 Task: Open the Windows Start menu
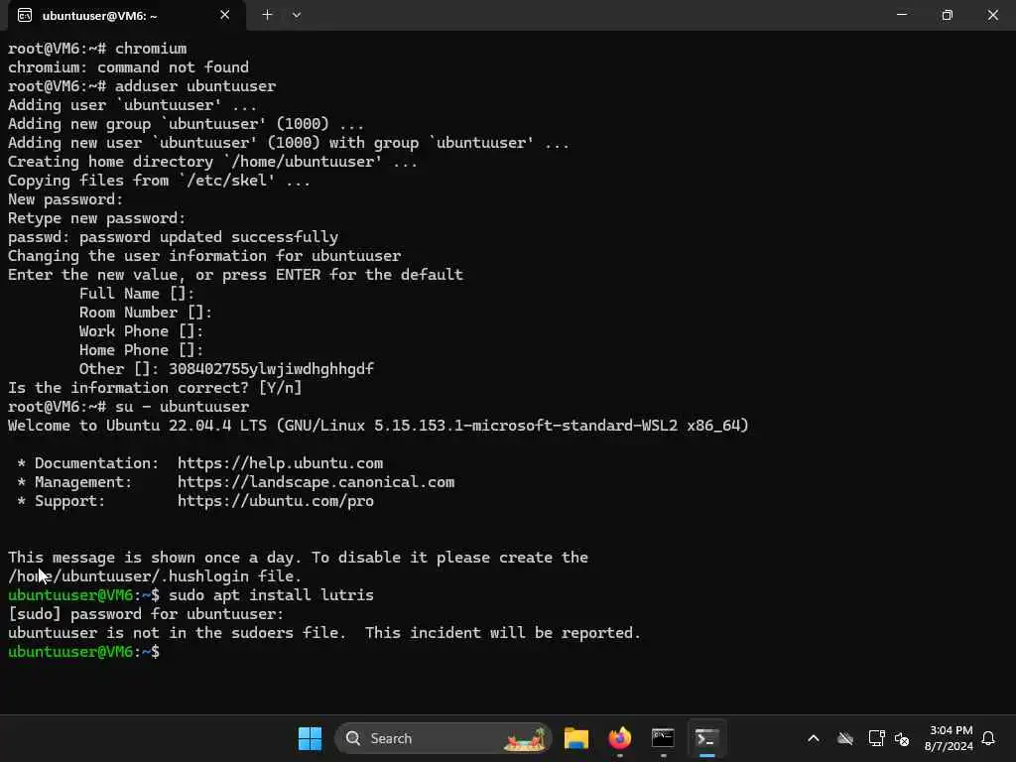click(310, 738)
